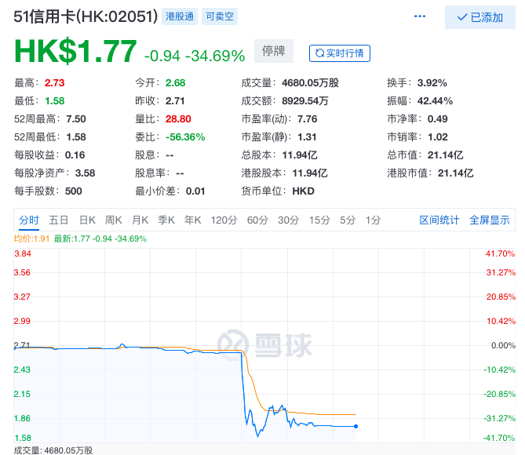Switch to the 五日 chart tab
This screenshot has width=525, height=455.
tap(59, 220)
